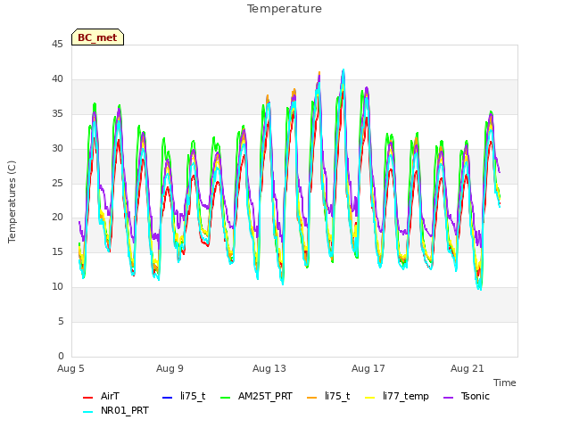Click the red AirT legend swatch

coord(88,398)
